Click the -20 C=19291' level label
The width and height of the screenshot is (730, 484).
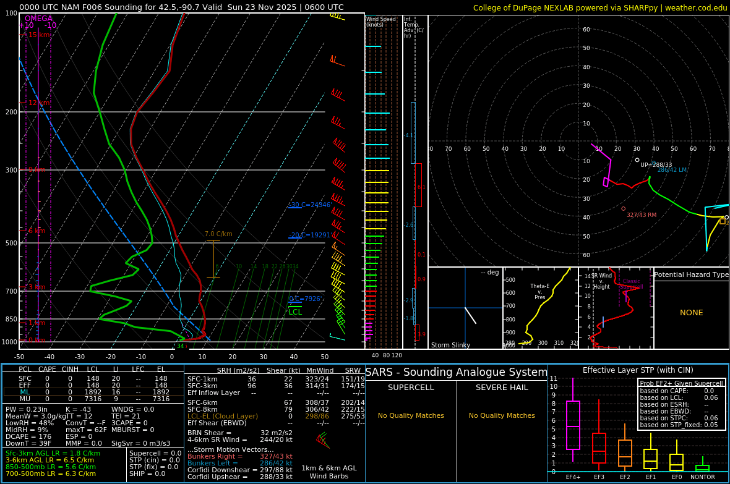(310, 235)
